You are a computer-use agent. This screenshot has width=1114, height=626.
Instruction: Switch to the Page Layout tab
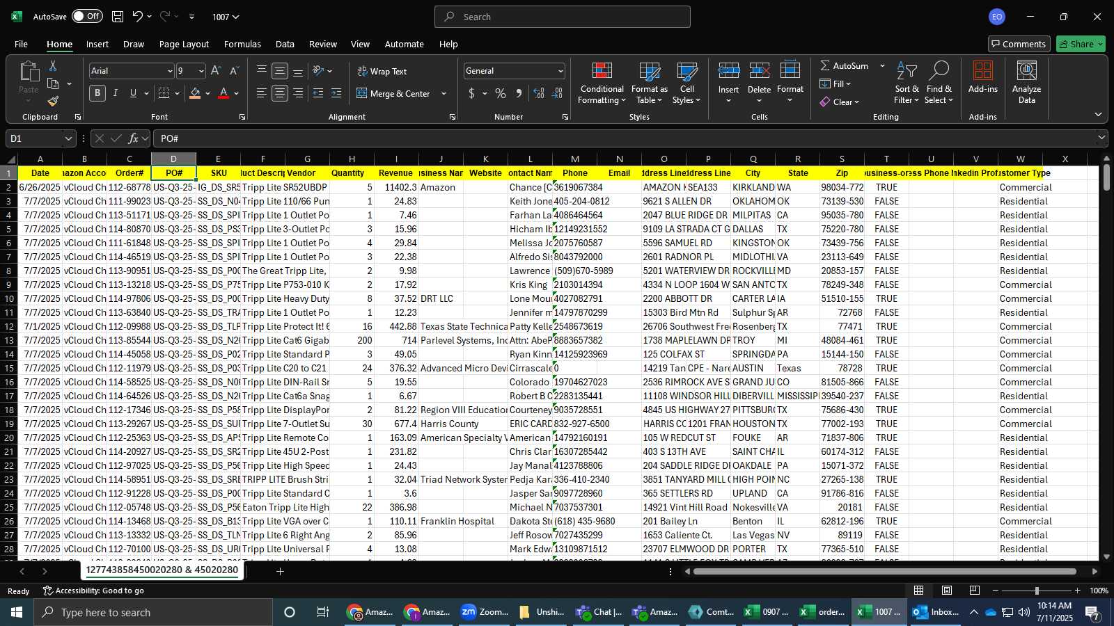coord(184,44)
